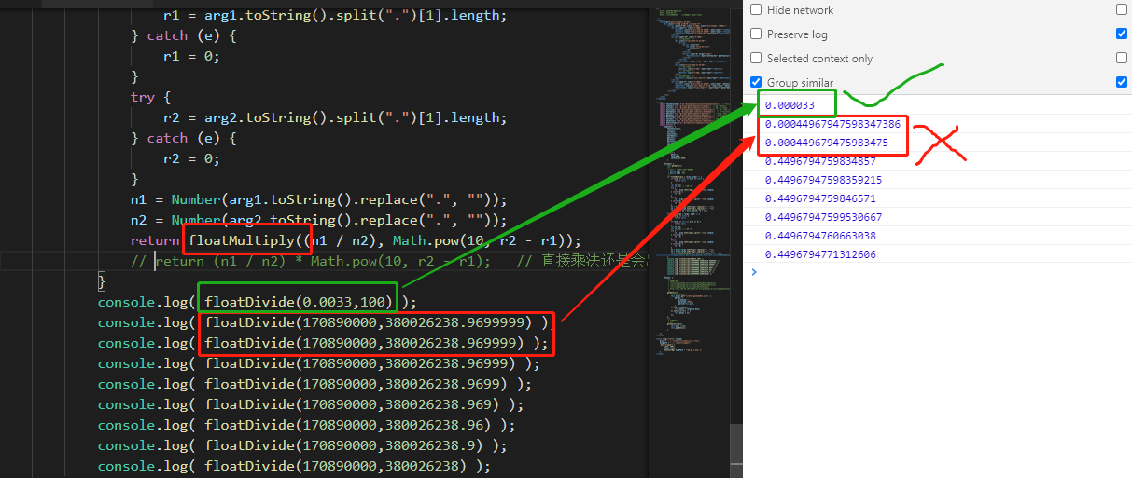
Task: Focus the console input line
Action: click(933, 272)
